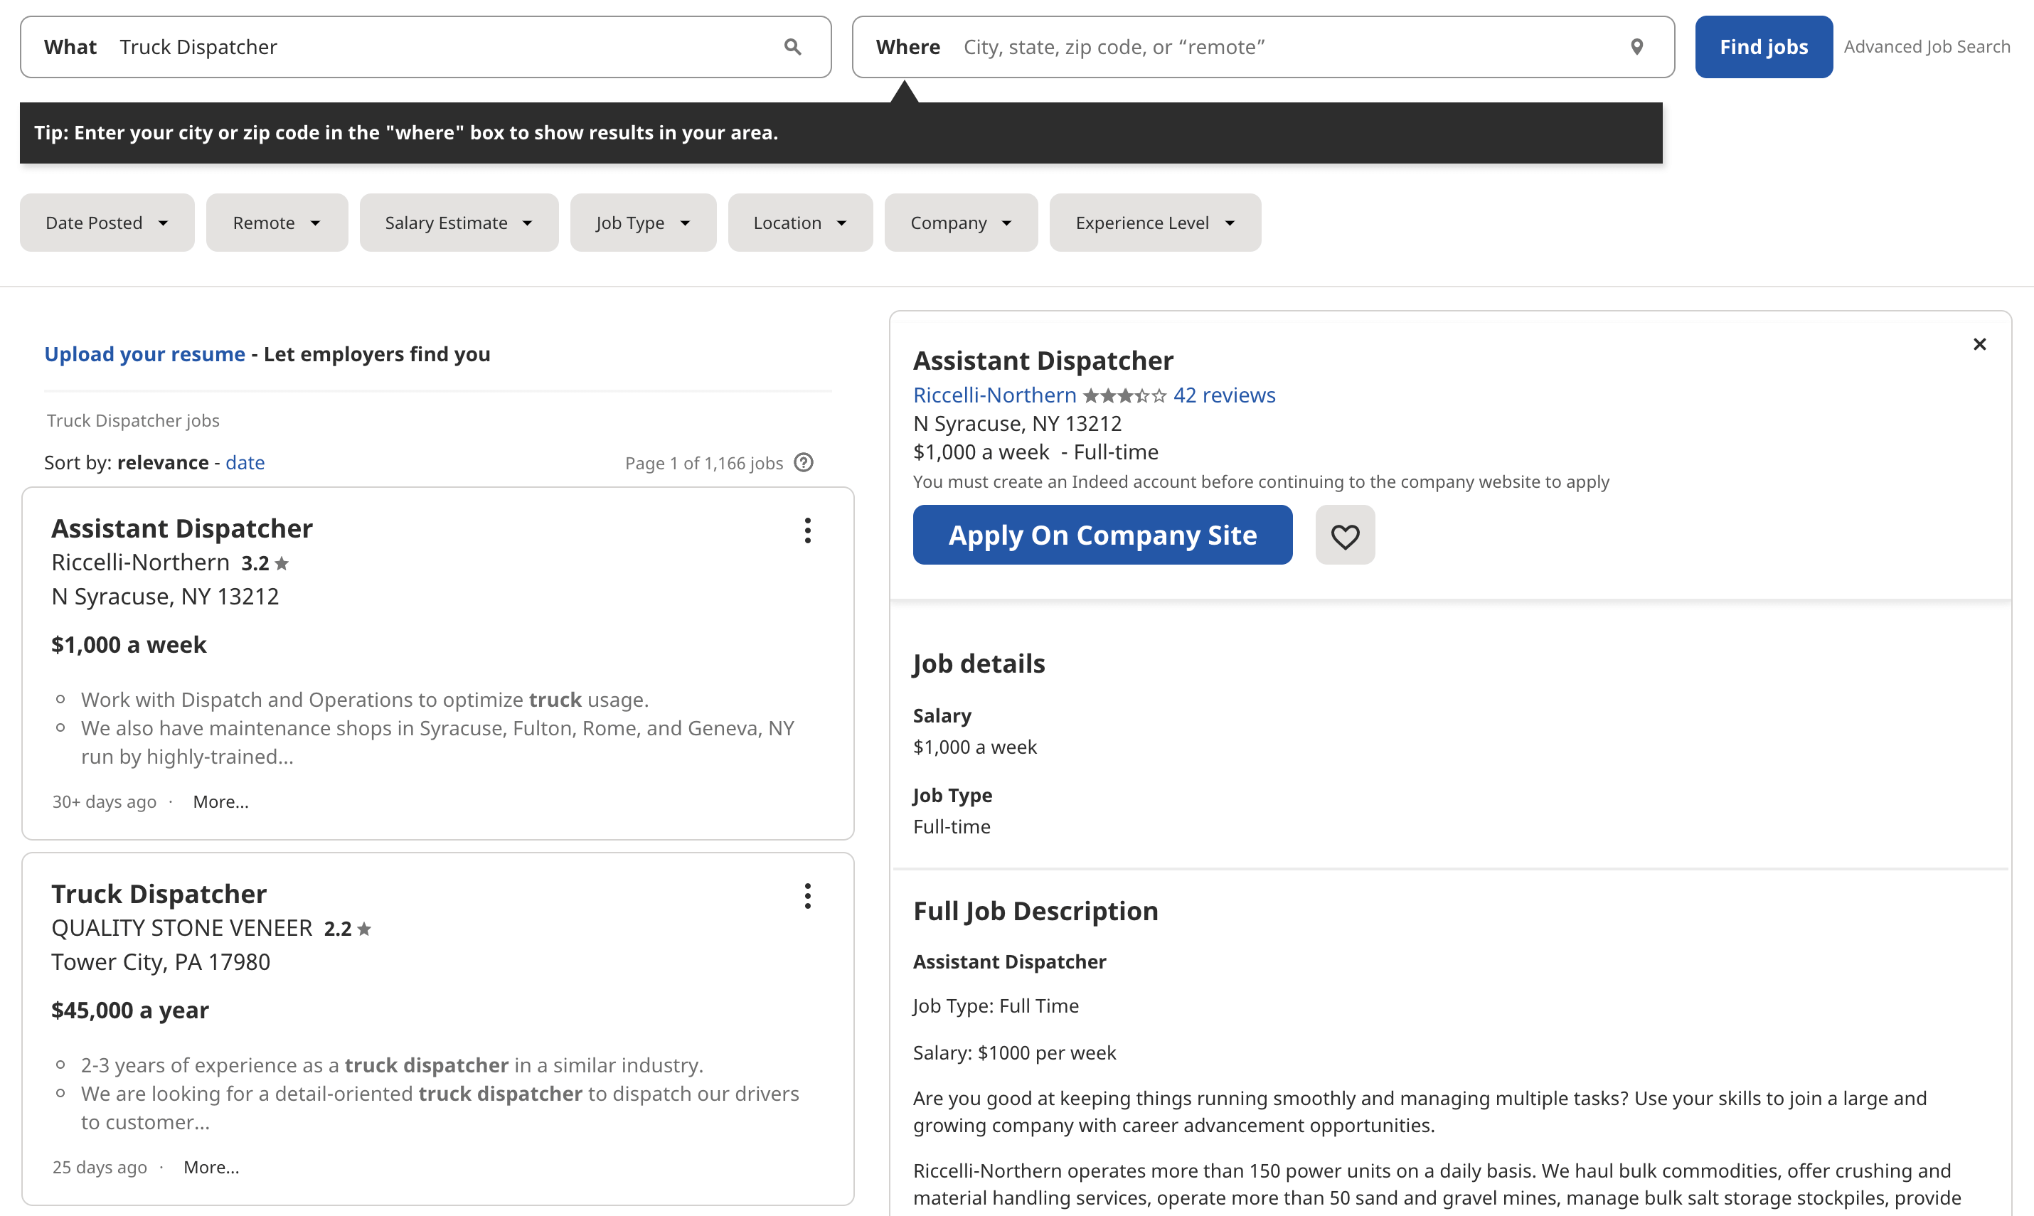Expand the Remote filter

(277, 223)
